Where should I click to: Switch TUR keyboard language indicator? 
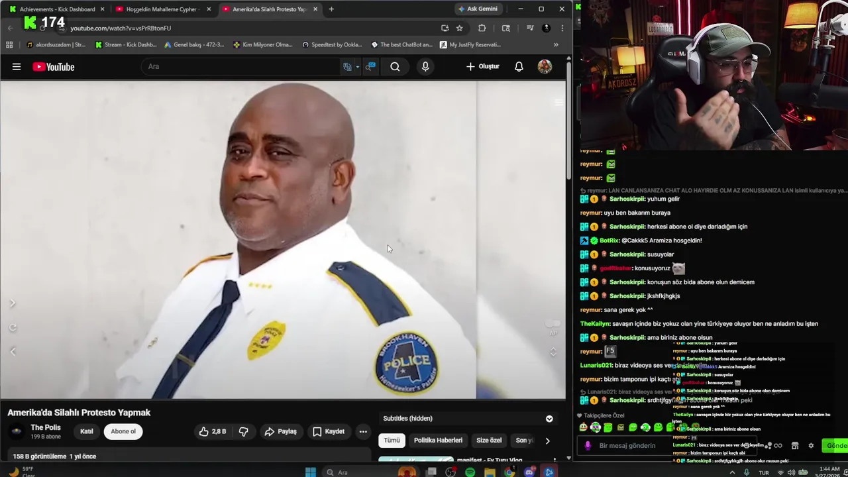(764, 473)
